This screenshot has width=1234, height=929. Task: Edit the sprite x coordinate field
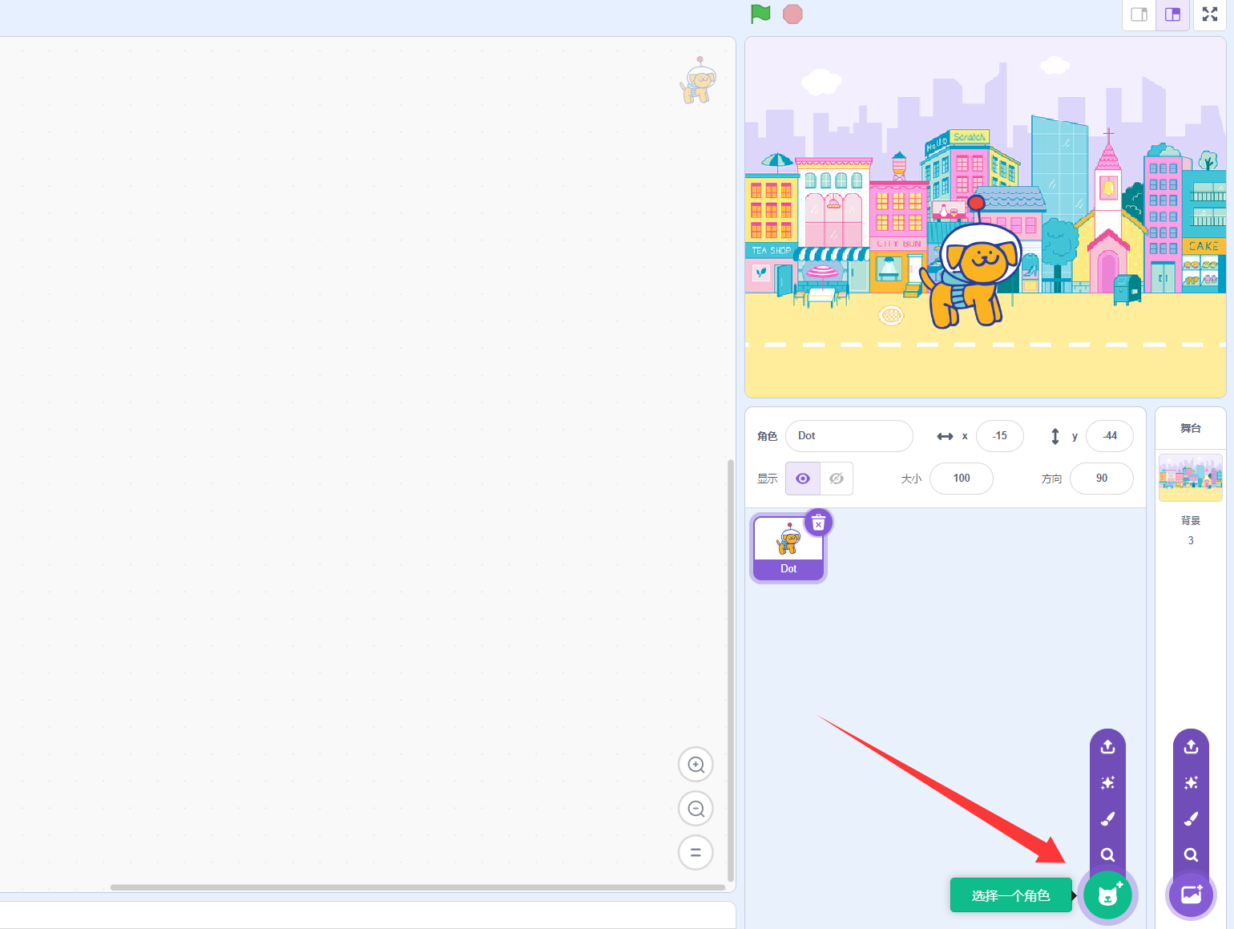1000,436
